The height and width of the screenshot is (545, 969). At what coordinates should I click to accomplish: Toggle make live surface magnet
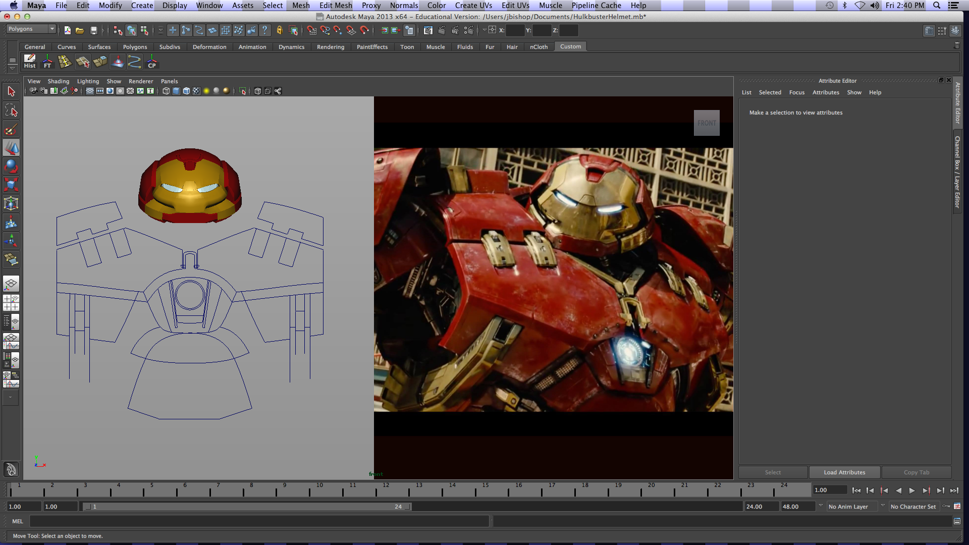click(x=364, y=31)
